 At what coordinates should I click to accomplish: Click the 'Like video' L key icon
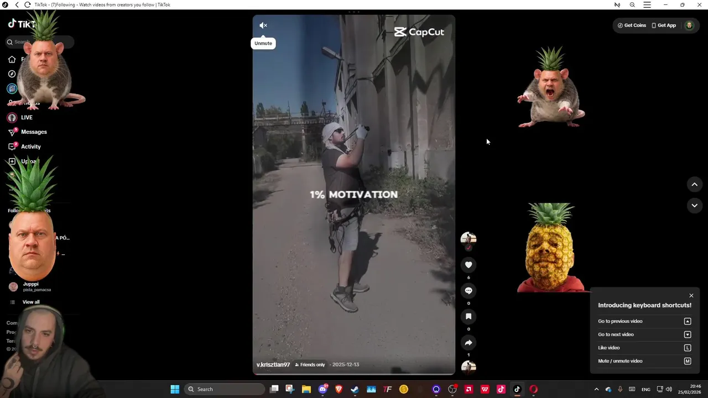[688, 348]
